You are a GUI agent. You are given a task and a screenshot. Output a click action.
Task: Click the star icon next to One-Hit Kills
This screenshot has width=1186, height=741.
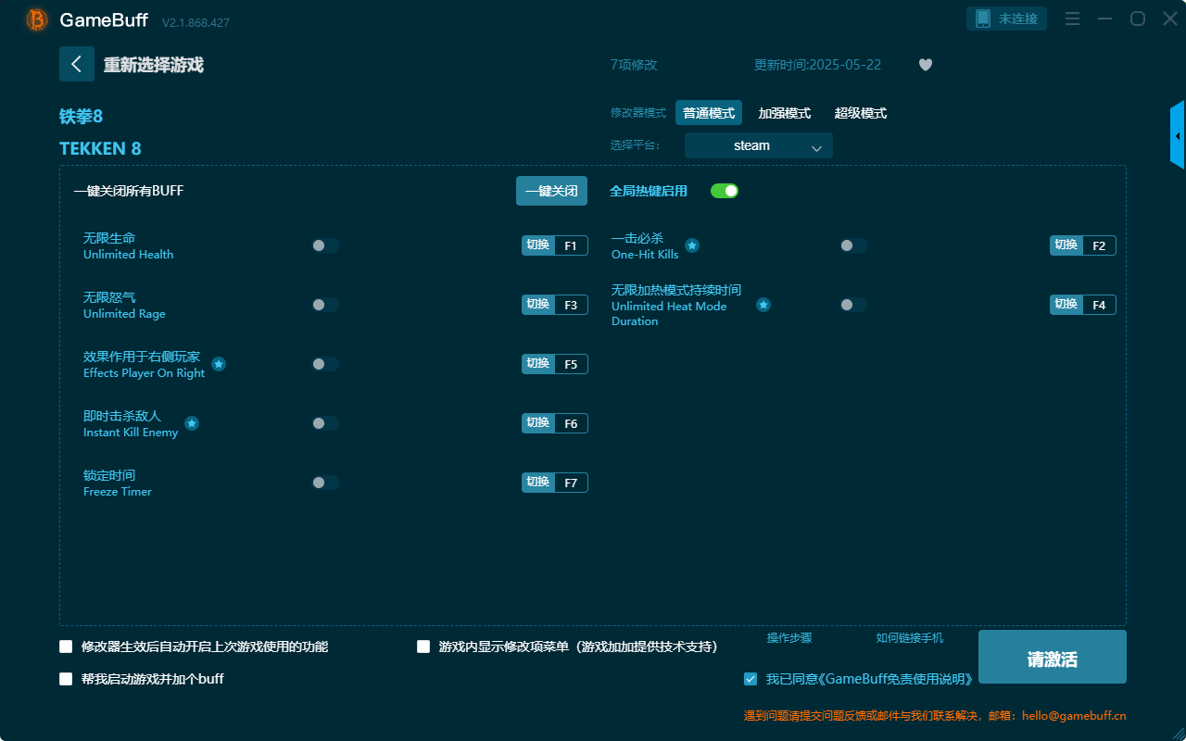[x=692, y=245]
